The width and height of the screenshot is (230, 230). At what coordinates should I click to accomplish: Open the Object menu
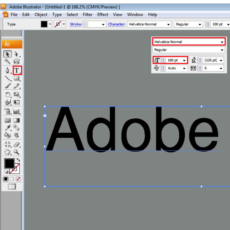[x=41, y=15]
